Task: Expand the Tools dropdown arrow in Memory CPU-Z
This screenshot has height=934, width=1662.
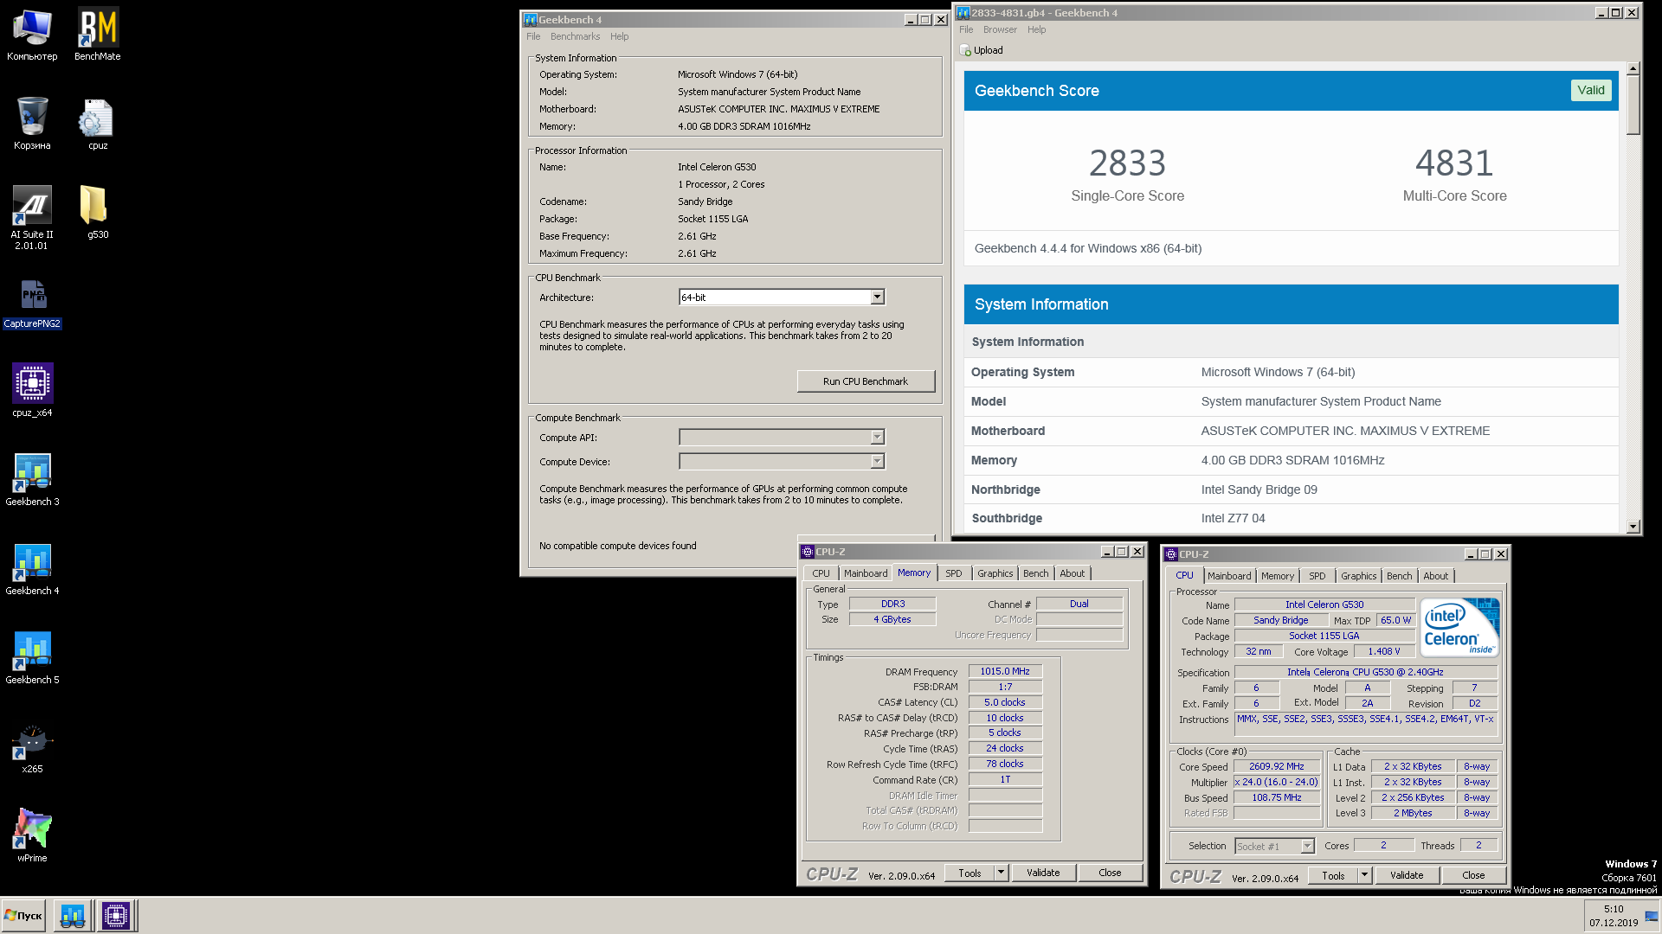Action: 1002,873
